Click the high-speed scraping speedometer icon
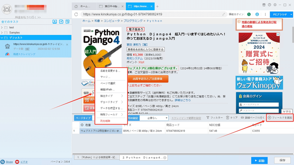The image size is (294, 165). tap(7, 54)
